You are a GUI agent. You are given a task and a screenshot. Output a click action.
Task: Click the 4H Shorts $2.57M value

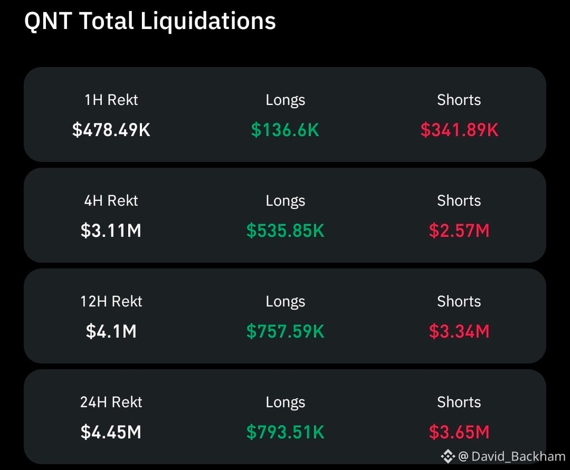(x=459, y=231)
